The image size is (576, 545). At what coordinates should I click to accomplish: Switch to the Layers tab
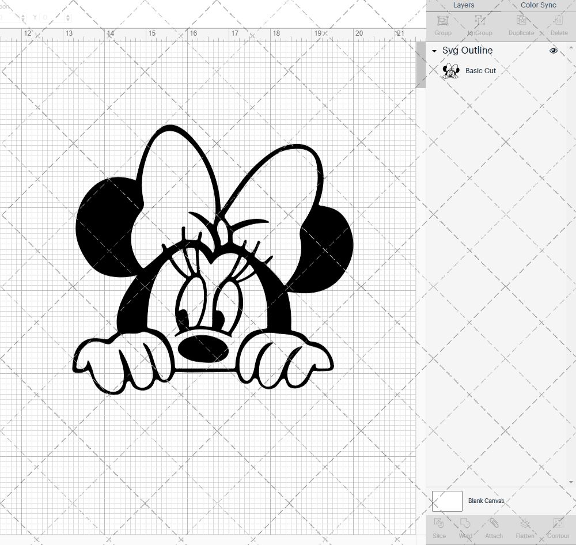463,5
